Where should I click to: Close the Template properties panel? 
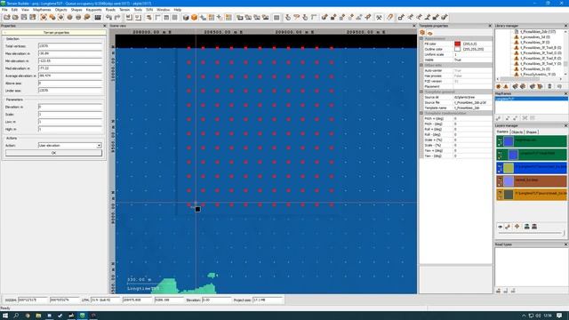[x=490, y=26]
